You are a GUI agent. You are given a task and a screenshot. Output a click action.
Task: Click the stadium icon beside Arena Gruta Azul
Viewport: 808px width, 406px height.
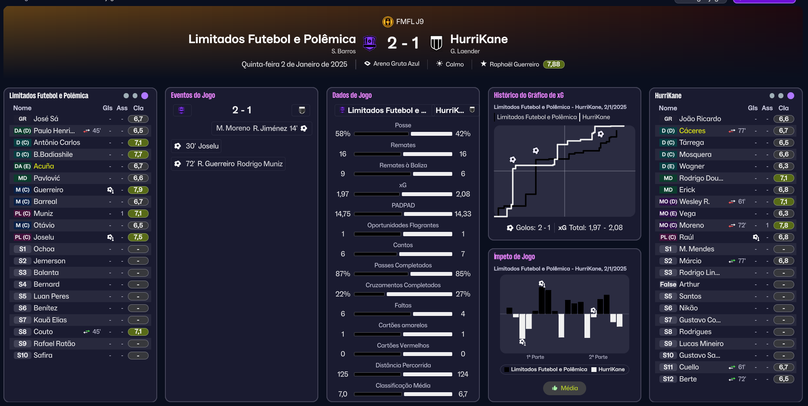367,63
